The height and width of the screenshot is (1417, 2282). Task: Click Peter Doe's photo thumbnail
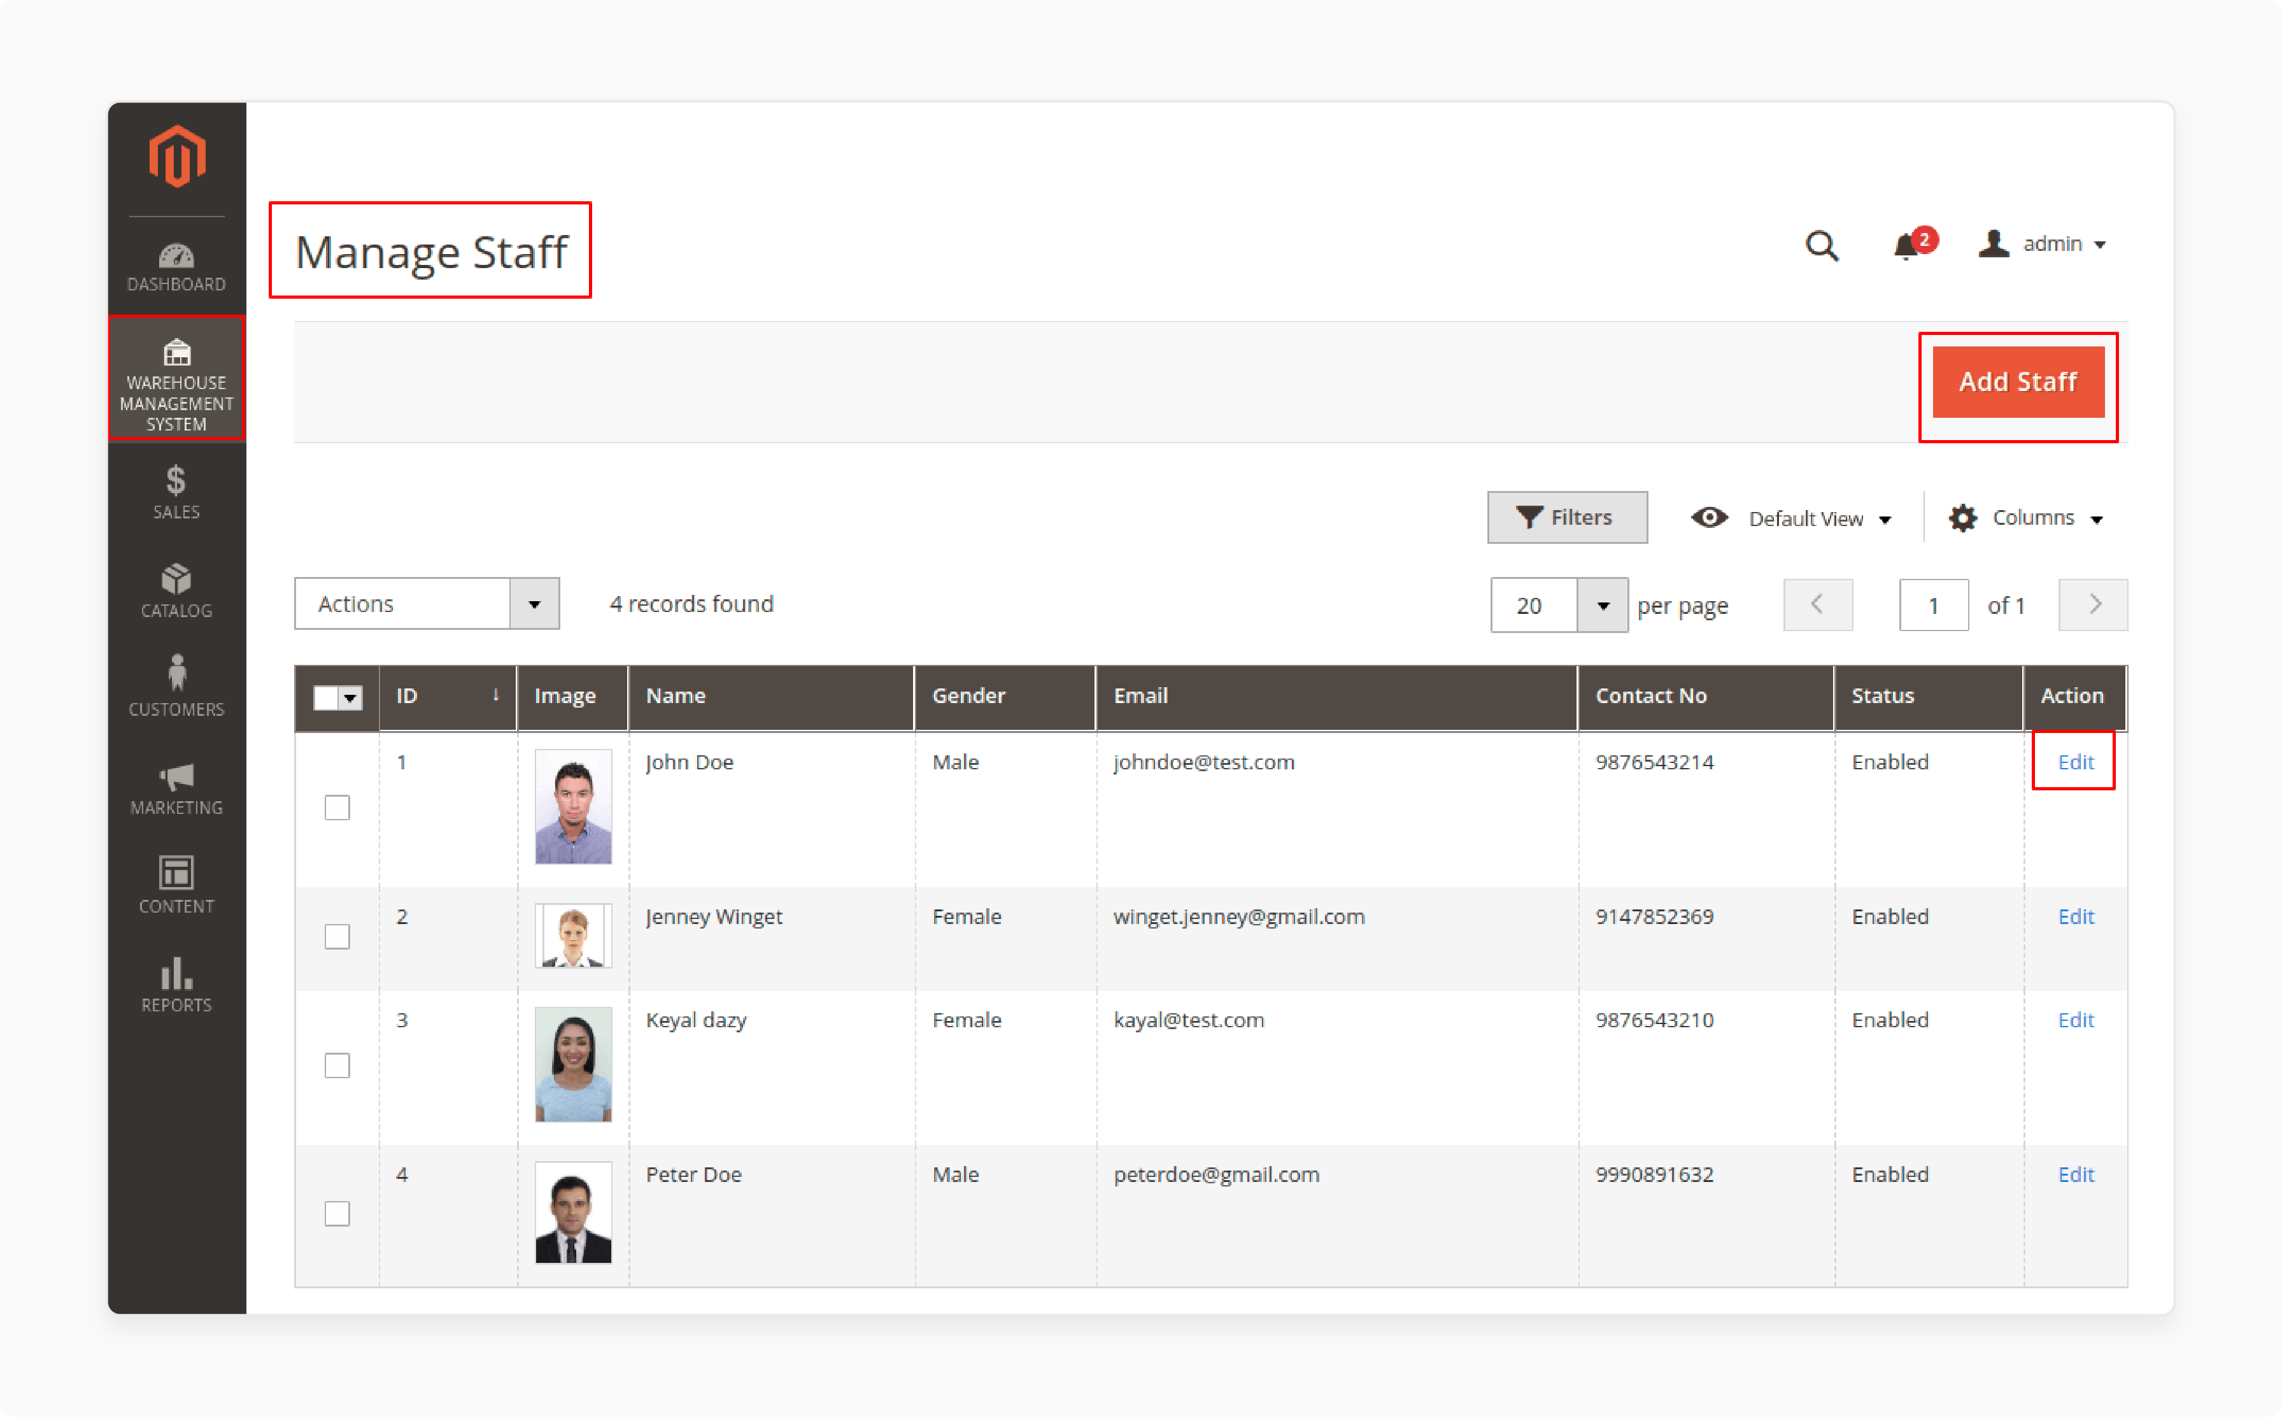(573, 1213)
